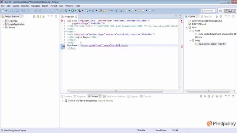Select the Login.jsp editor tab
The width and height of the screenshot is (237, 133).
click(69, 17)
